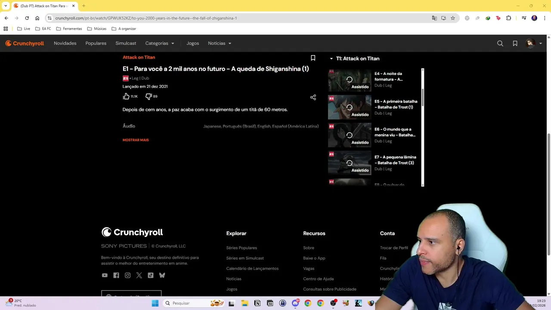
Task: Click translate page icon in address bar
Action: (x=434, y=18)
